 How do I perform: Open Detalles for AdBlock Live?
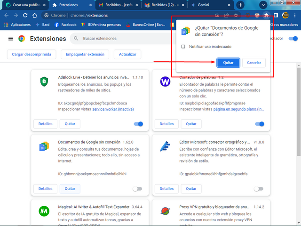(x=46, y=124)
